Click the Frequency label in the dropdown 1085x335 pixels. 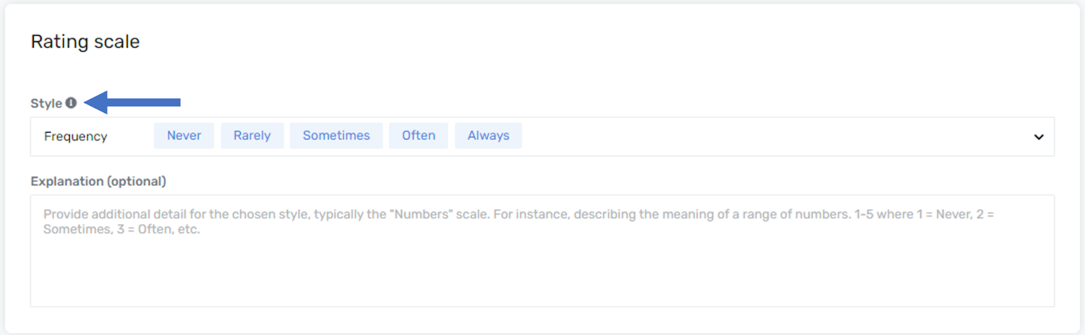pos(75,137)
